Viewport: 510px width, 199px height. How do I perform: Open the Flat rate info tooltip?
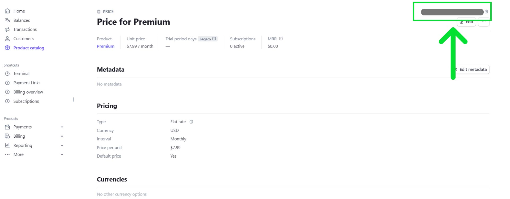(191, 122)
